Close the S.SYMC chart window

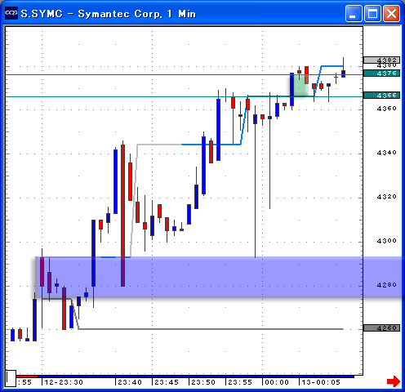[x=391, y=13]
